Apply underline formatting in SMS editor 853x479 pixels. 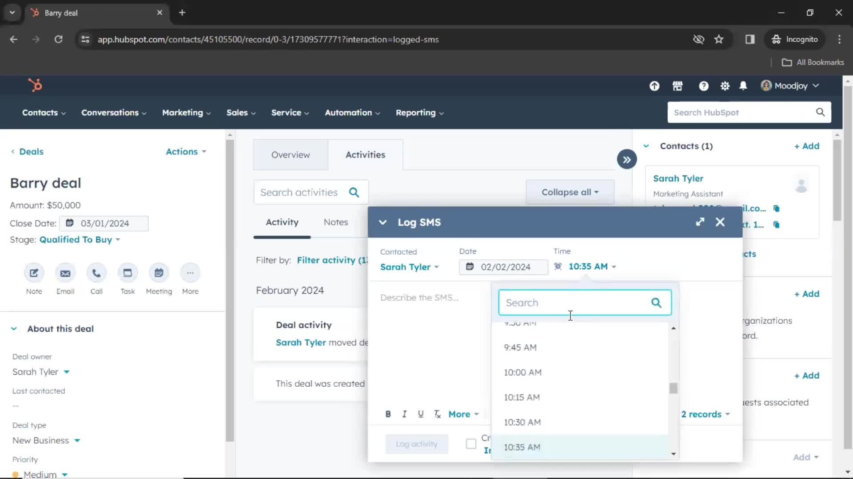421,414
